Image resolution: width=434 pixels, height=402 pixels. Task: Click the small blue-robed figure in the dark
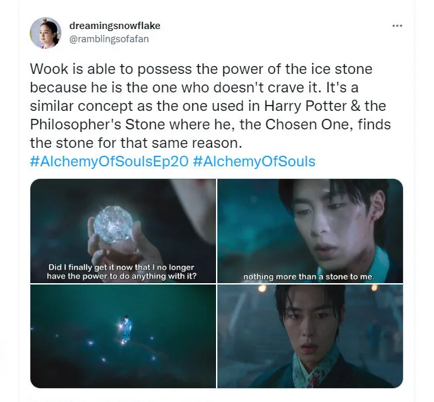[126, 329]
